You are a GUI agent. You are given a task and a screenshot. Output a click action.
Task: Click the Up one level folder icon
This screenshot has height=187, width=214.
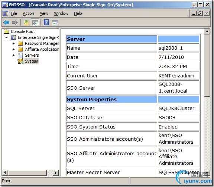(26, 22)
